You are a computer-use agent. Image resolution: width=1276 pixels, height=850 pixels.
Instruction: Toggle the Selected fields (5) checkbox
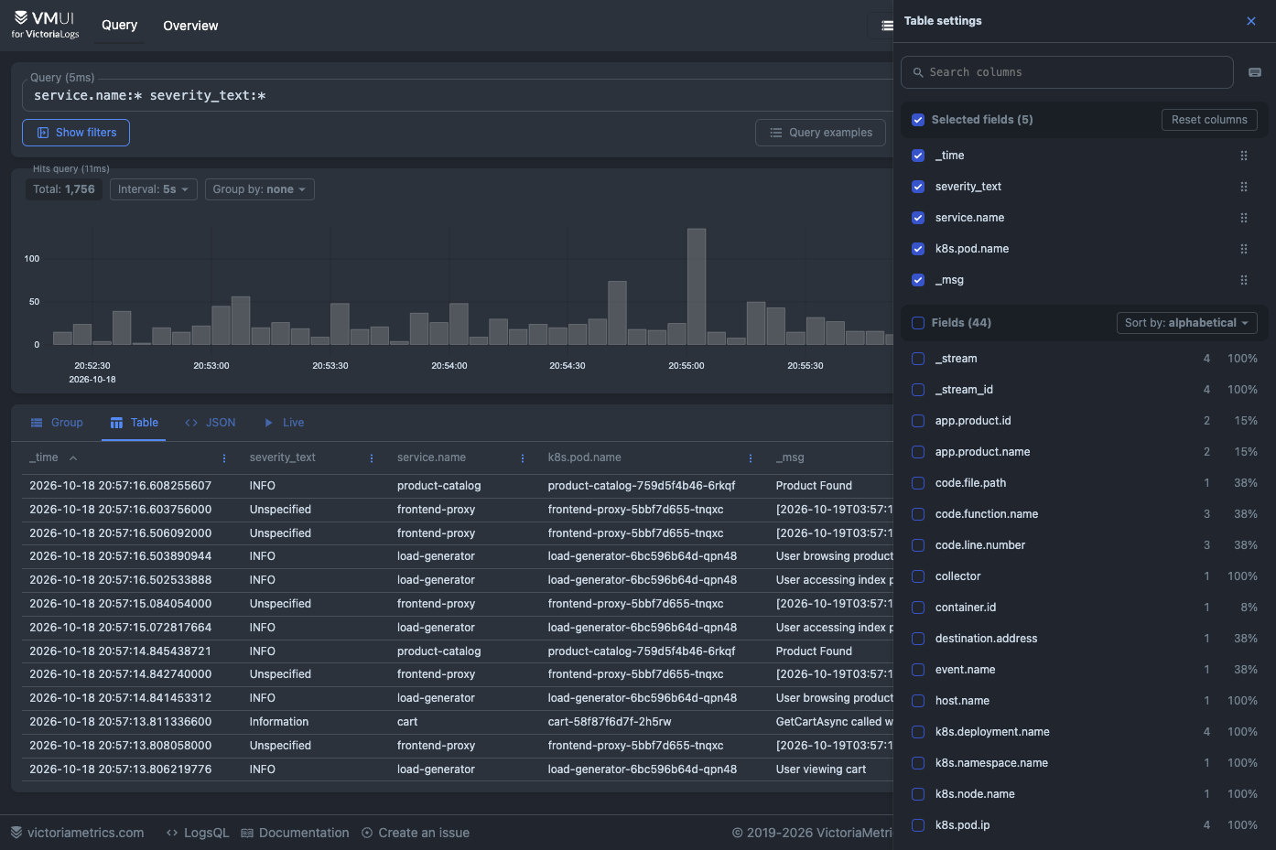coord(918,120)
